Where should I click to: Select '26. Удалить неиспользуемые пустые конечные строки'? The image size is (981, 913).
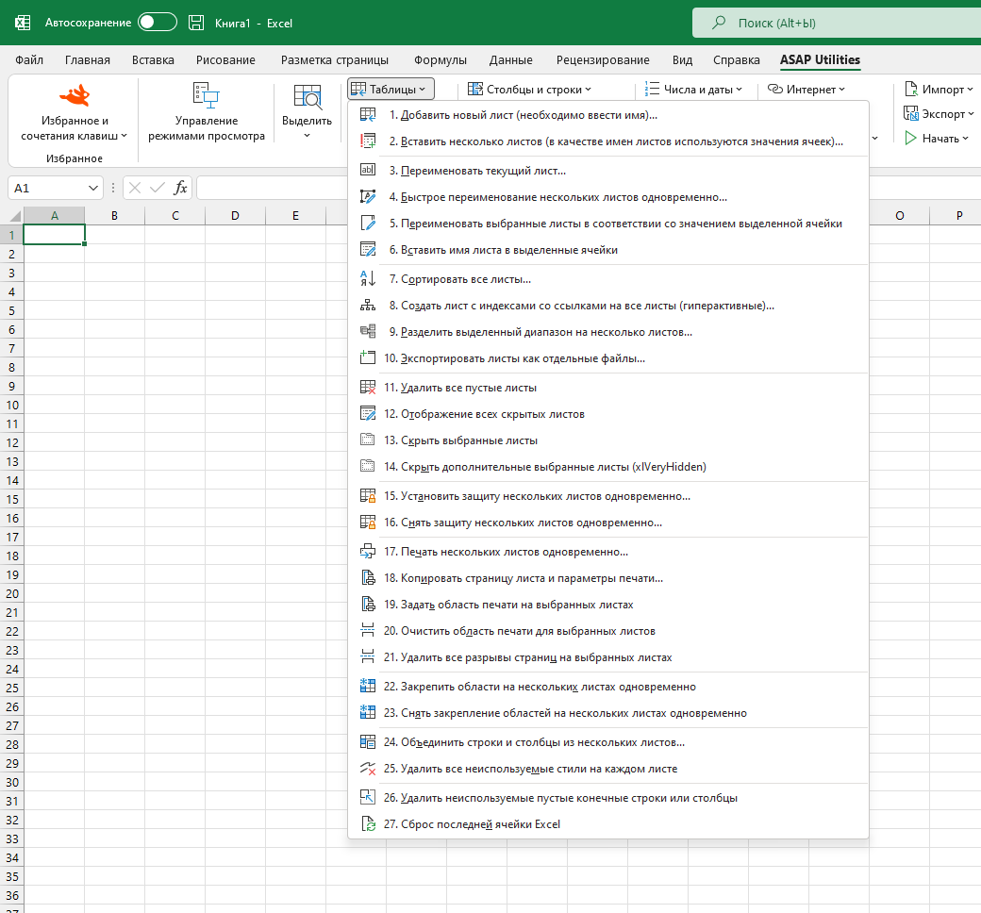point(608,798)
